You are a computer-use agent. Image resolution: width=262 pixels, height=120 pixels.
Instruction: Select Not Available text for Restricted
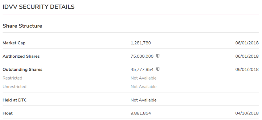point(144,78)
